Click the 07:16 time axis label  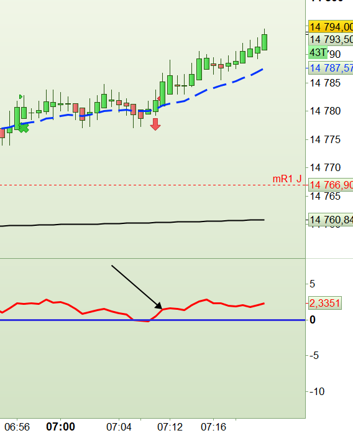(213, 427)
